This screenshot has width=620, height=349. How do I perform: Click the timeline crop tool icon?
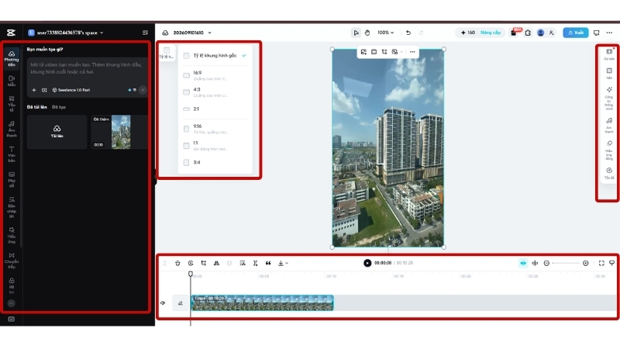pos(204,263)
